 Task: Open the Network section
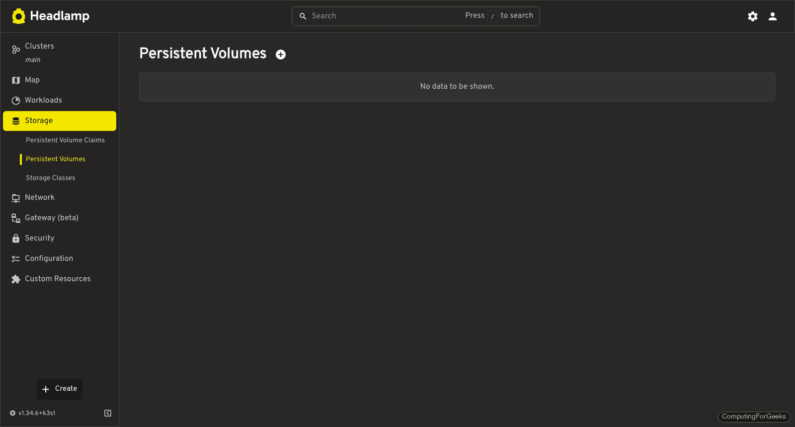60,198
